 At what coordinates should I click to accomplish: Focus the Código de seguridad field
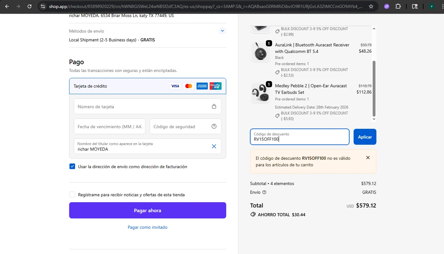186,127
